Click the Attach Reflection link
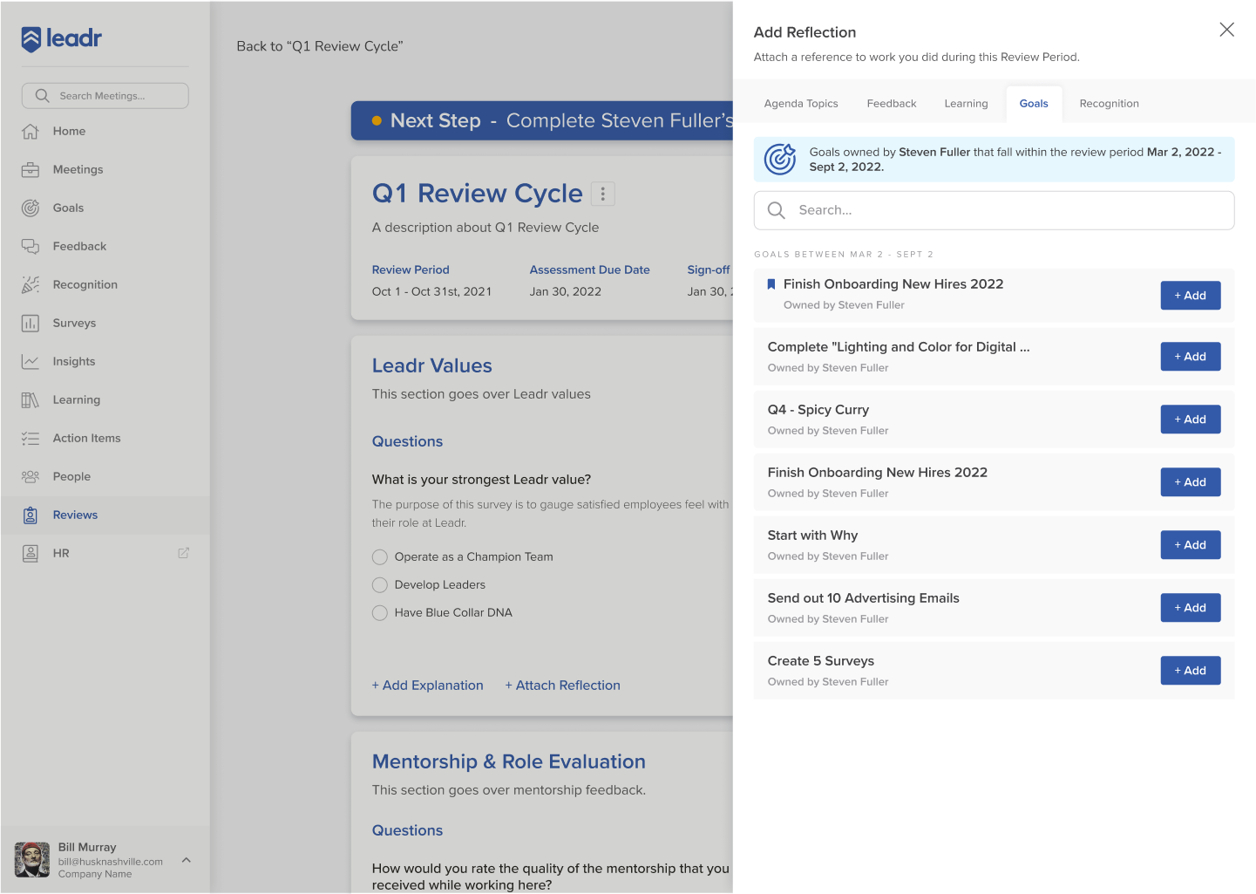1256x894 pixels. pyautogui.click(x=563, y=686)
